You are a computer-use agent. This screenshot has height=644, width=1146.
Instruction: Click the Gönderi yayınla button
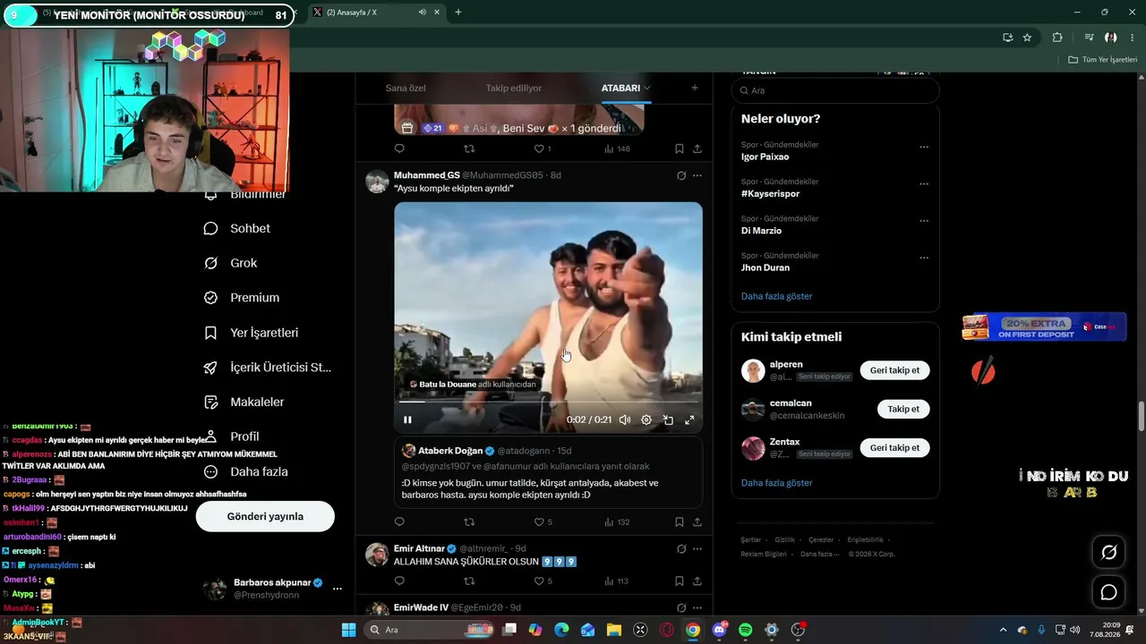[x=265, y=516]
